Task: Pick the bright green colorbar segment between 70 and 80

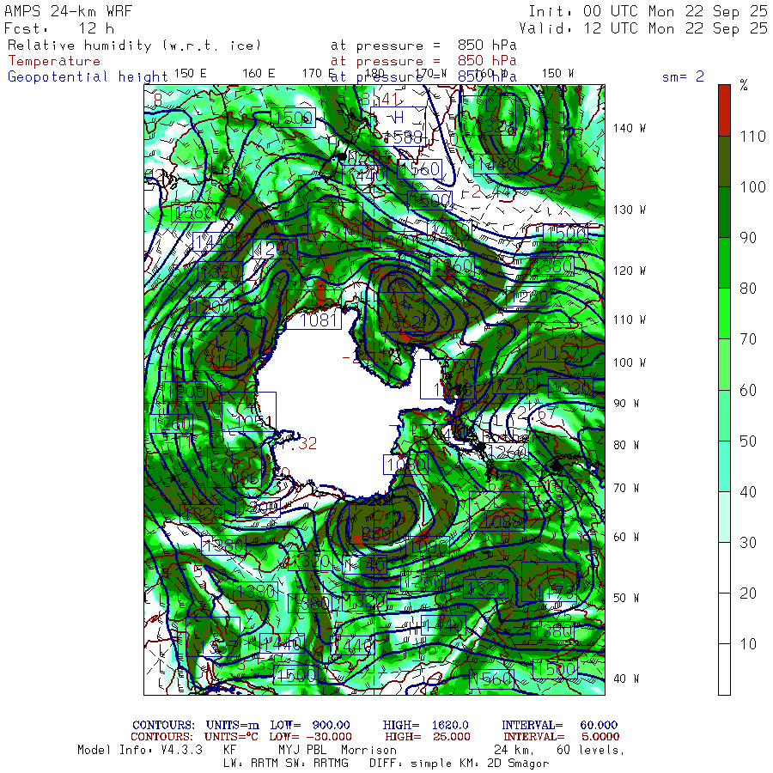Action: tap(724, 313)
